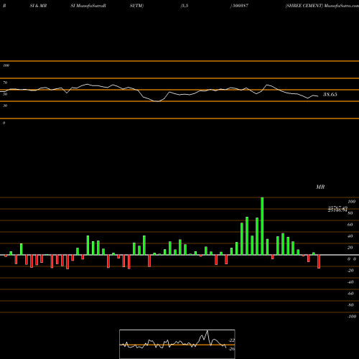Click the 'MR' panel title label

click(320, 187)
